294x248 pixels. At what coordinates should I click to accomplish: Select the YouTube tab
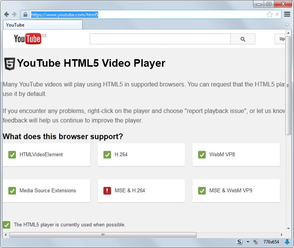(43, 25)
